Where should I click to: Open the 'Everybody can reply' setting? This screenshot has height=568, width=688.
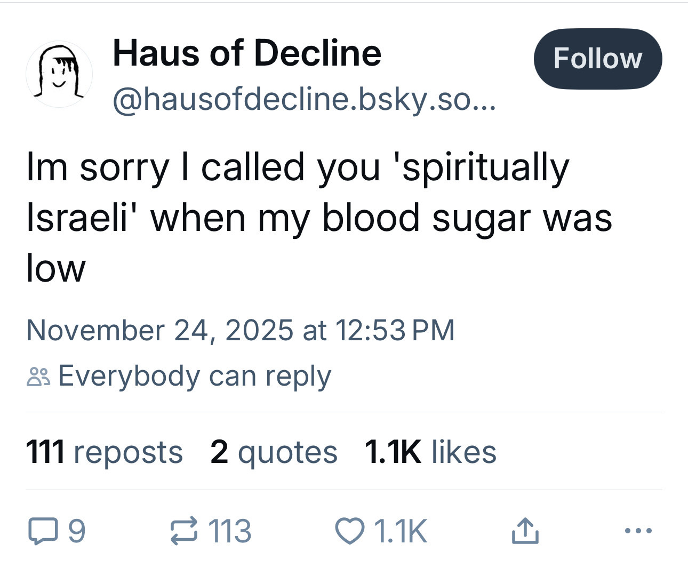[195, 376]
